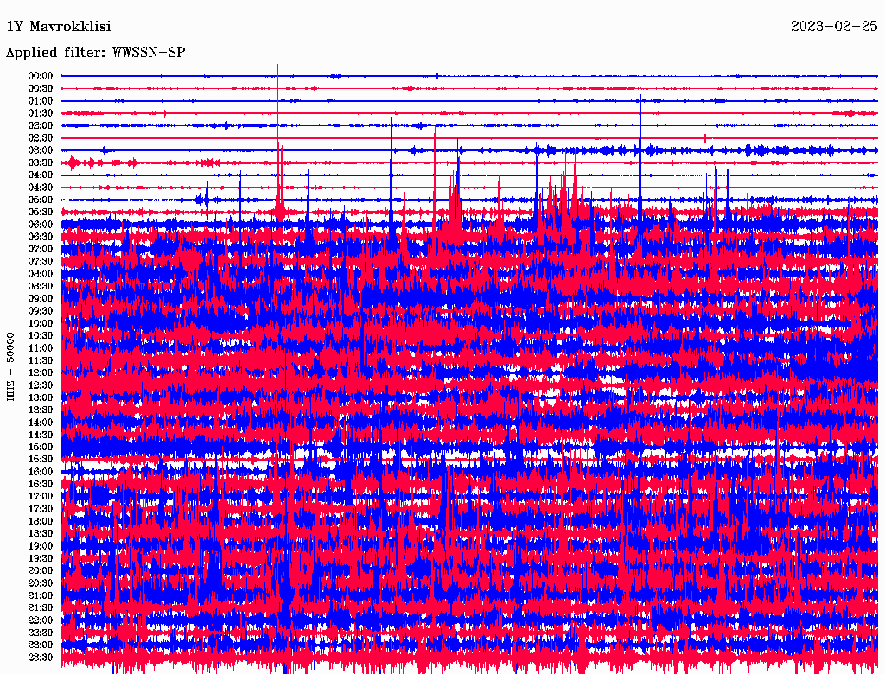Select the 13:30 time label
This screenshot has height=674, width=885.
[x=41, y=410]
